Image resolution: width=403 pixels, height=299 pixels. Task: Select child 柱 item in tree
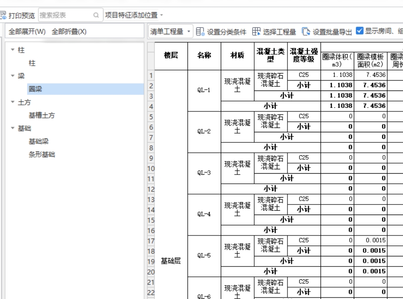coord(32,63)
